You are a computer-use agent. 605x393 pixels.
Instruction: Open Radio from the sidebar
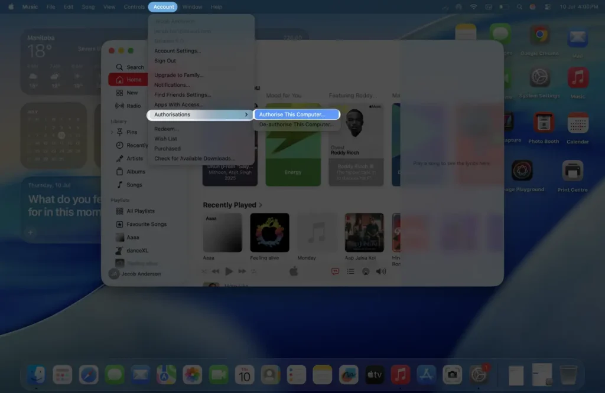[x=135, y=106]
